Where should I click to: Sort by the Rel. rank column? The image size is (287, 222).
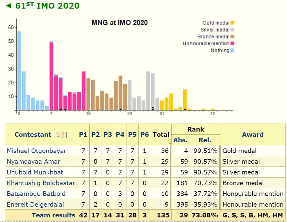coord(205,140)
